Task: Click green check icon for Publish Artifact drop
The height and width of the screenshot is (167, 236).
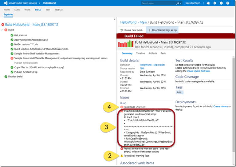Action: tap(12, 72)
